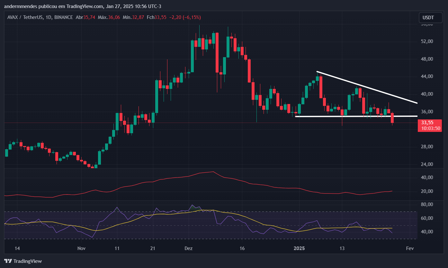
Task: Click the 1D interval label
Action: (49, 17)
